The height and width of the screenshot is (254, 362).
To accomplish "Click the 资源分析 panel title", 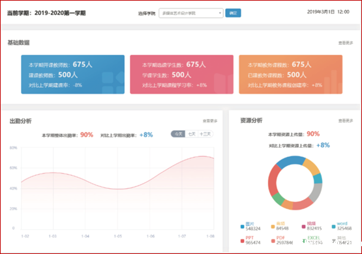I will 251,120.
